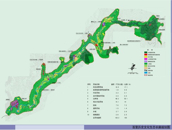The height and width of the screenshot is (130, 172).
Task: Select the peach orange legend swatch
Action: [146, 68]
